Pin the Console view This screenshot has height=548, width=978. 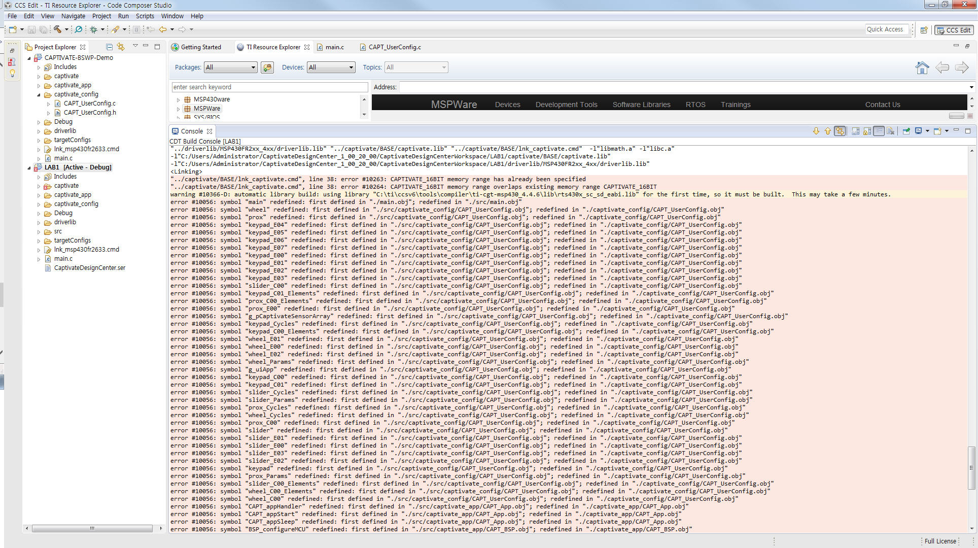pyautogui.click(x=906, y=131)
